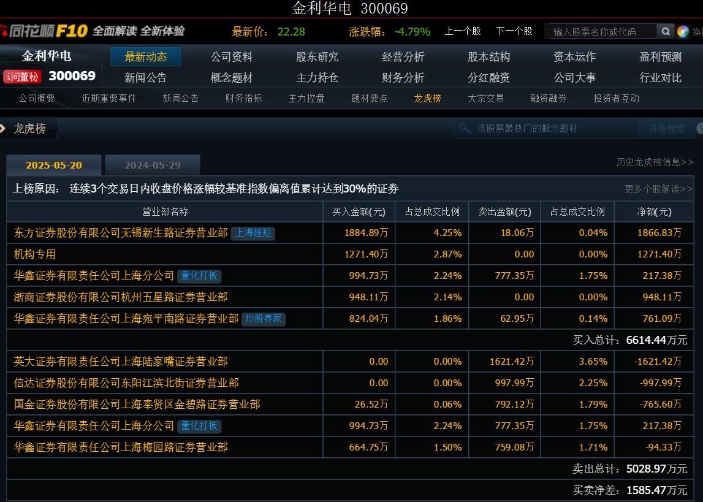Select the 公司概要 sub-tab
The height and width of the screenshot is (502, 703).
(x=37, y=98)
